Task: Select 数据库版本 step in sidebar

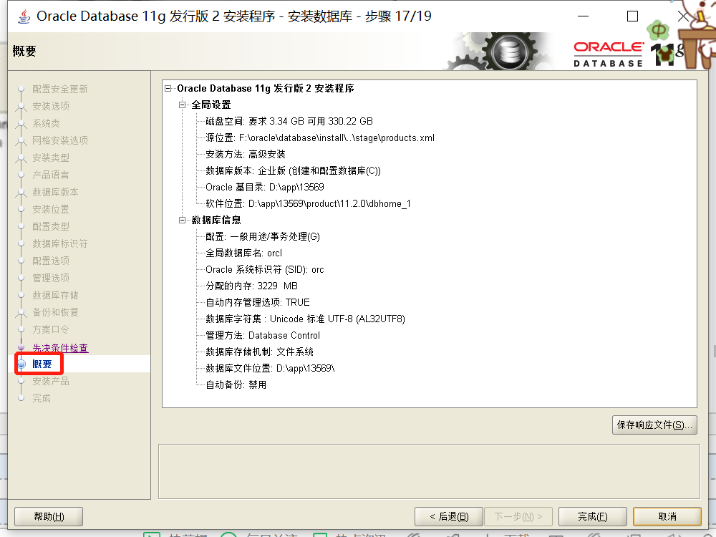Action: (x=55, y=192)
